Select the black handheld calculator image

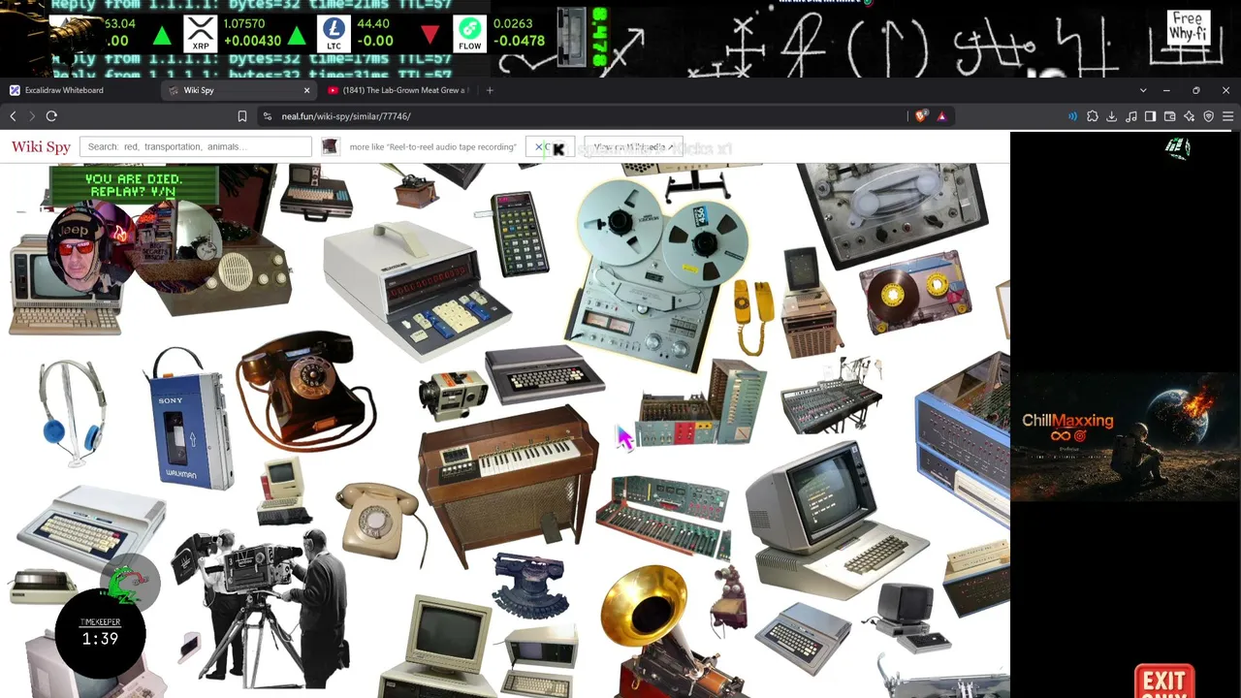click(x=520, y=233)
